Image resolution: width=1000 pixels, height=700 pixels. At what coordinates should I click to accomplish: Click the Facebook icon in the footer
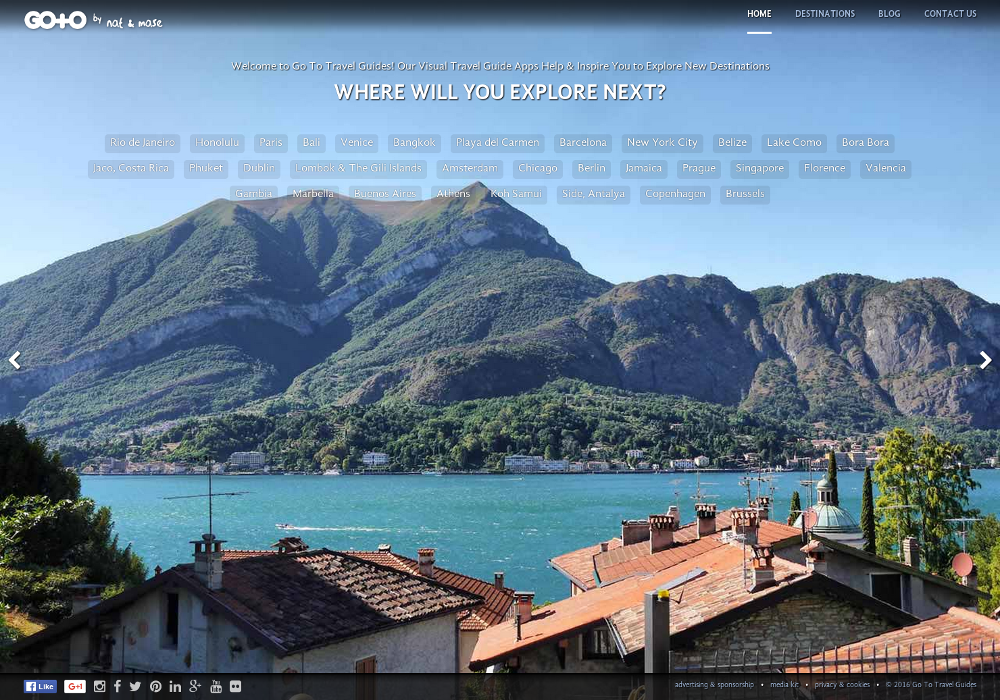[118, 686]
